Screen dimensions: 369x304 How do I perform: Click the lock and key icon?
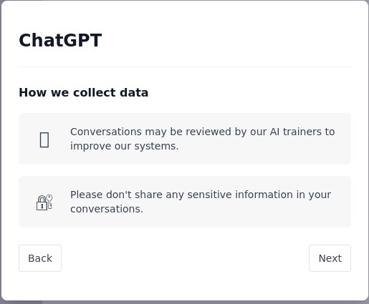click(x=44, y=202)
